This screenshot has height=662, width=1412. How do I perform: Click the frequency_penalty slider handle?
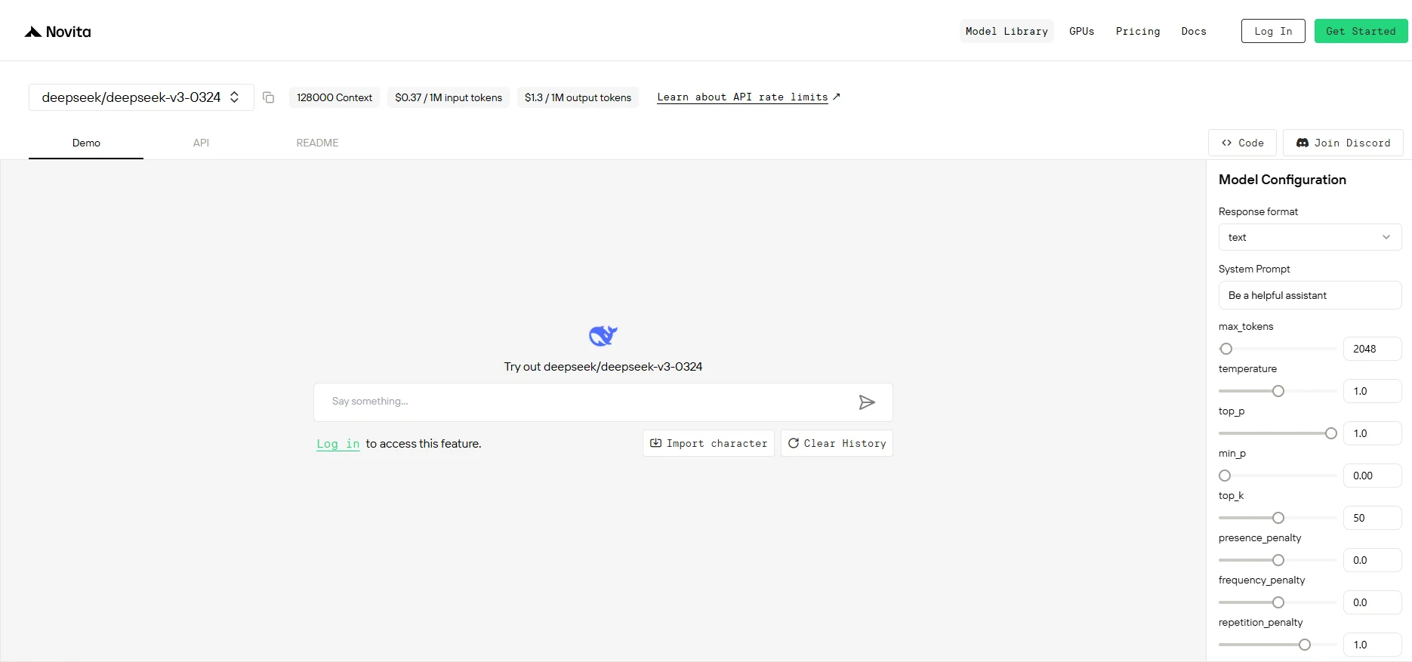(1278, 602)
